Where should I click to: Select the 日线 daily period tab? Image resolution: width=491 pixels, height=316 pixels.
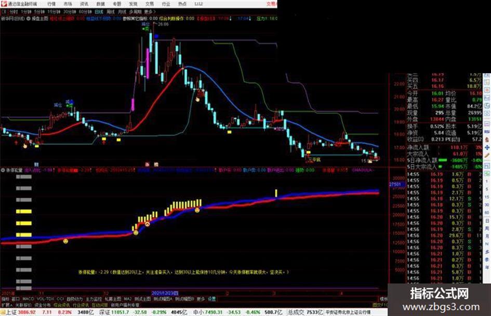[x=99, y=11]
